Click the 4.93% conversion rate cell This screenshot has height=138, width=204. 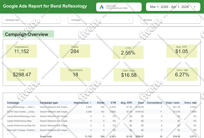point(193,107)
